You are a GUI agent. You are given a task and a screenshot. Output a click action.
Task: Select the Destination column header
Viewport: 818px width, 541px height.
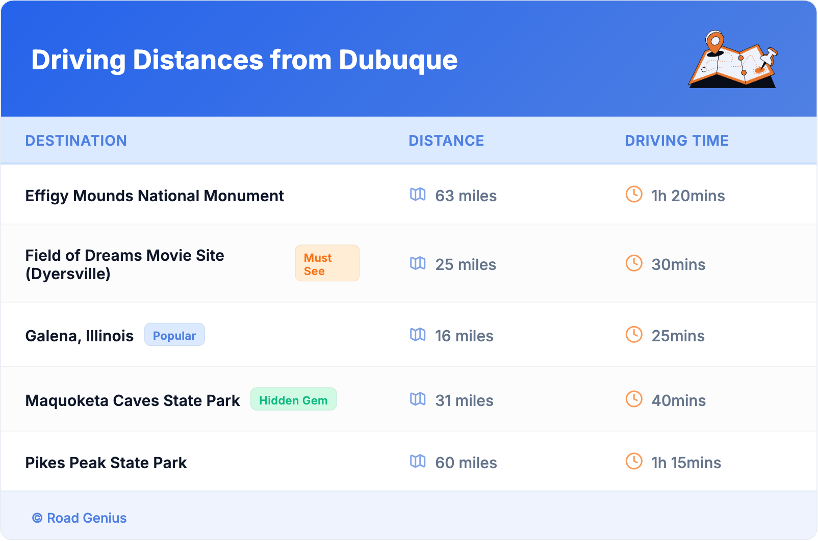(76, 141)
